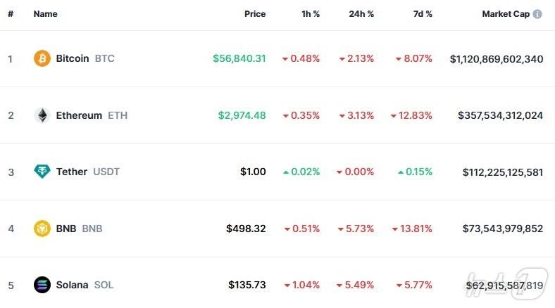Click the BNB coin logo icon

(42, 229)
